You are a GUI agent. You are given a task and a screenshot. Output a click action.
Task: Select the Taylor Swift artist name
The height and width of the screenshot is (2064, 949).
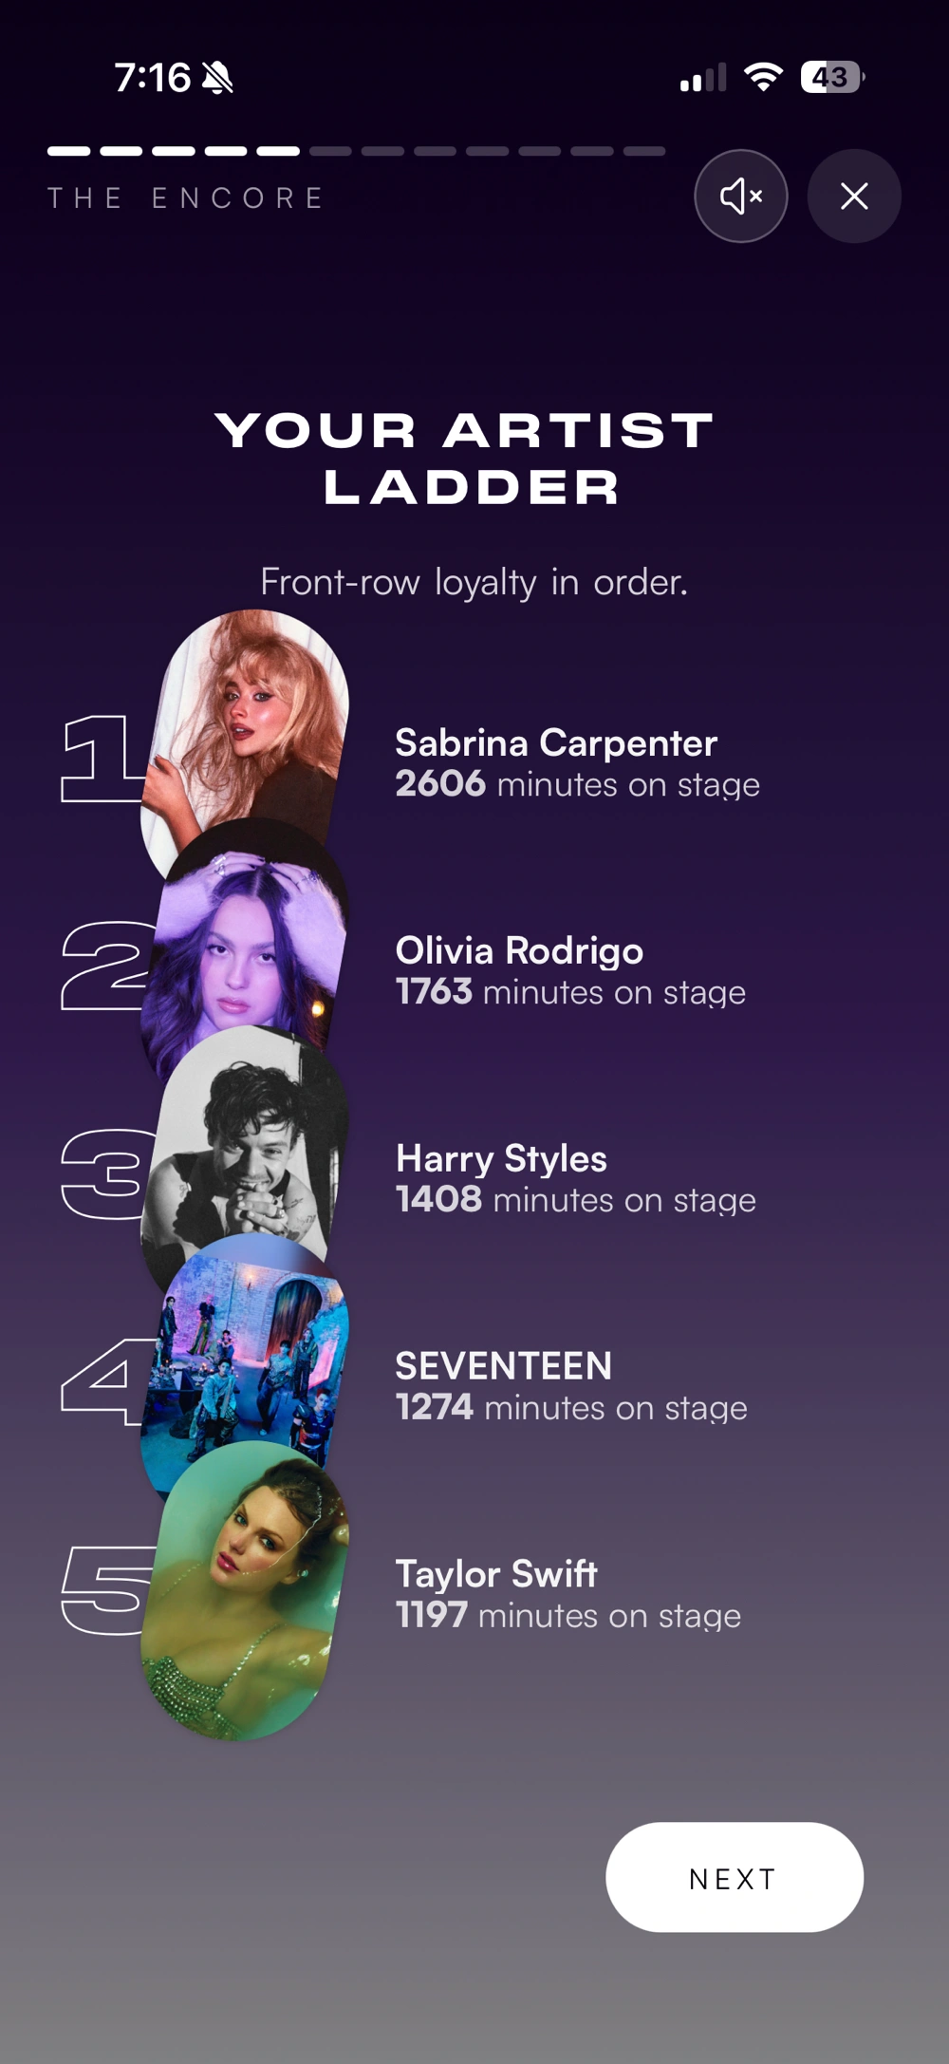coord(496,1574)
